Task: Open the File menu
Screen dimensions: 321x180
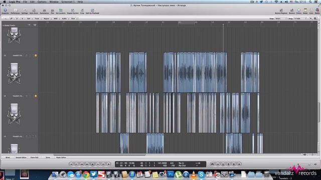Action: [x=25, y=1]
